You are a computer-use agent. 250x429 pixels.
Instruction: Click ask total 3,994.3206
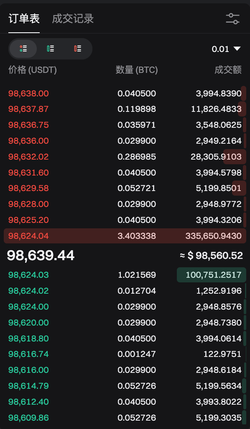(x=219, y=220)
